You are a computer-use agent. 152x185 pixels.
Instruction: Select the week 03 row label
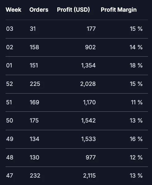[10, 29]
